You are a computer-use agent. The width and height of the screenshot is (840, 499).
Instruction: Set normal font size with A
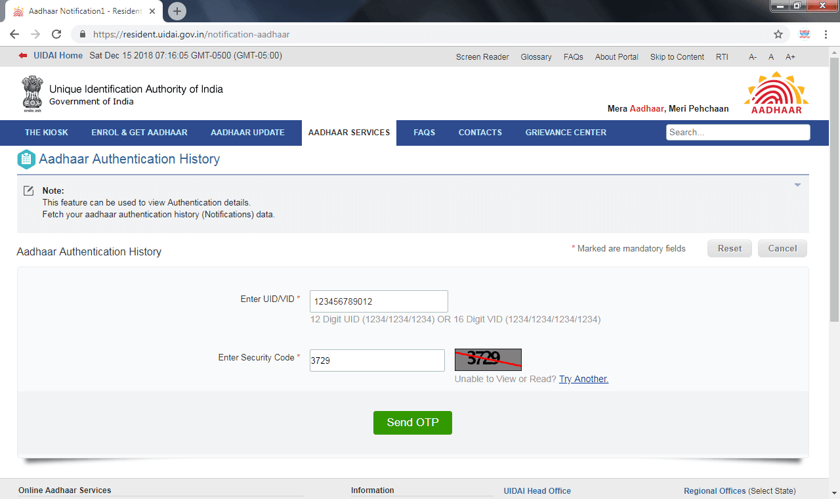772,57
